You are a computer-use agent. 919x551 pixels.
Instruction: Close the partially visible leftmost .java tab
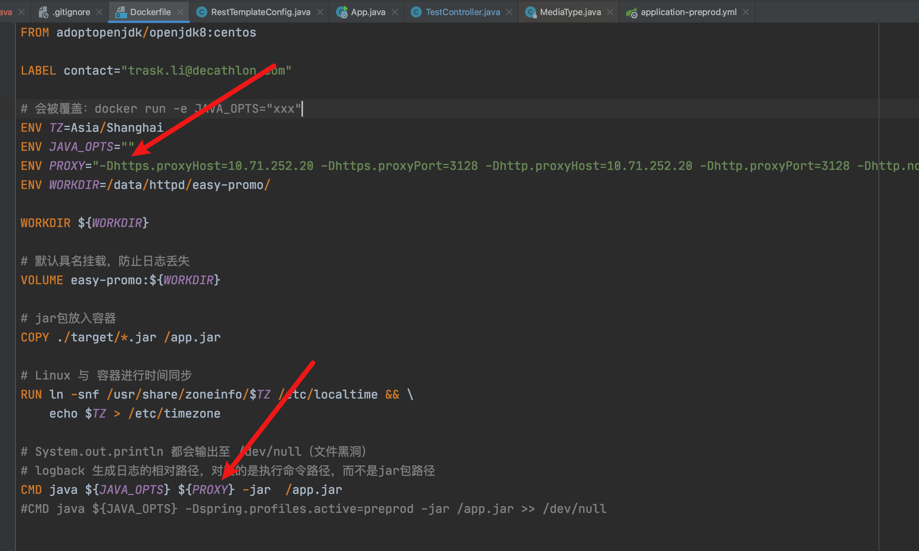pos(21,12)
